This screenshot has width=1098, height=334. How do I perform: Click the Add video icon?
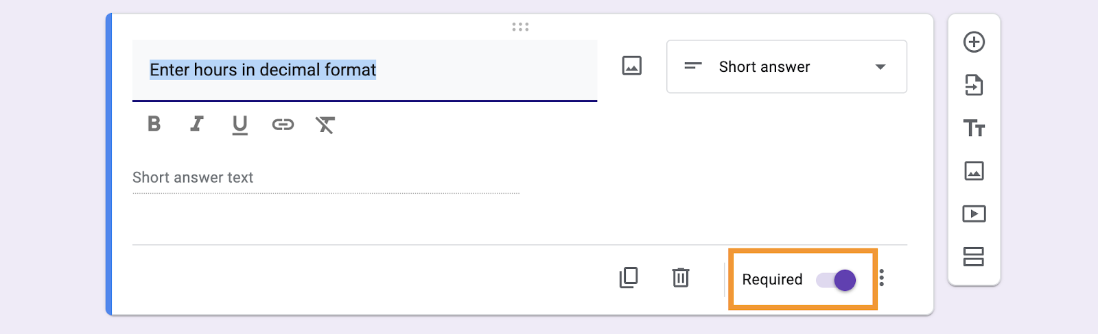click(974, 214)
